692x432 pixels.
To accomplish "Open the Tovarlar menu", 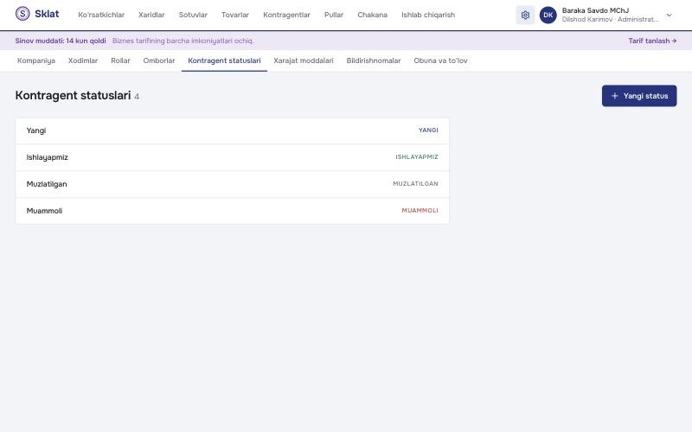I will click(234, 15).
